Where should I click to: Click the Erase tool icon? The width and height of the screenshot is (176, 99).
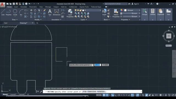click(x=44, y=10)
